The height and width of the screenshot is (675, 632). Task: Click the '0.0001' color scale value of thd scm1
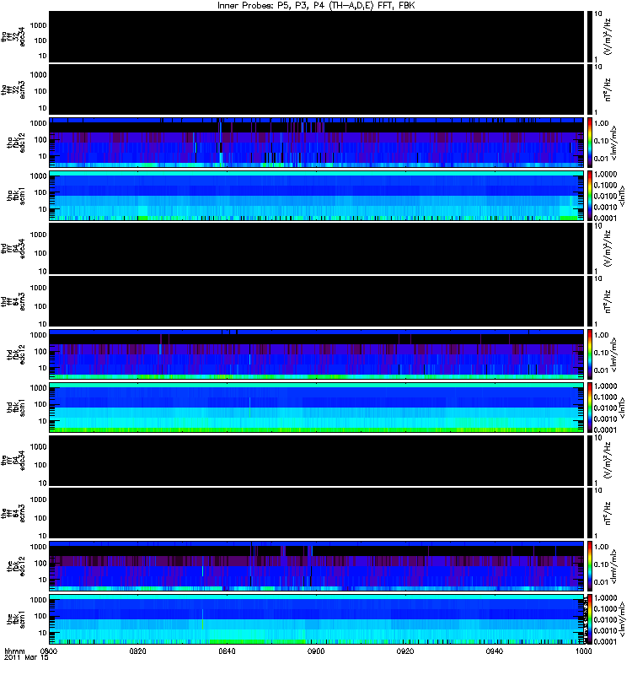[605, 430]
